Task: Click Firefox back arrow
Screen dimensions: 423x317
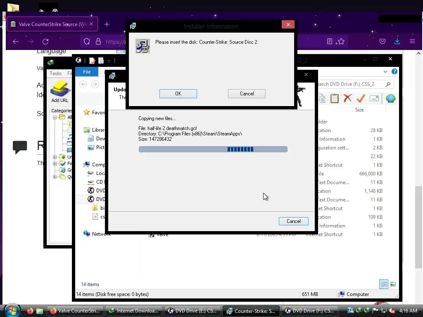Action: 16,42
